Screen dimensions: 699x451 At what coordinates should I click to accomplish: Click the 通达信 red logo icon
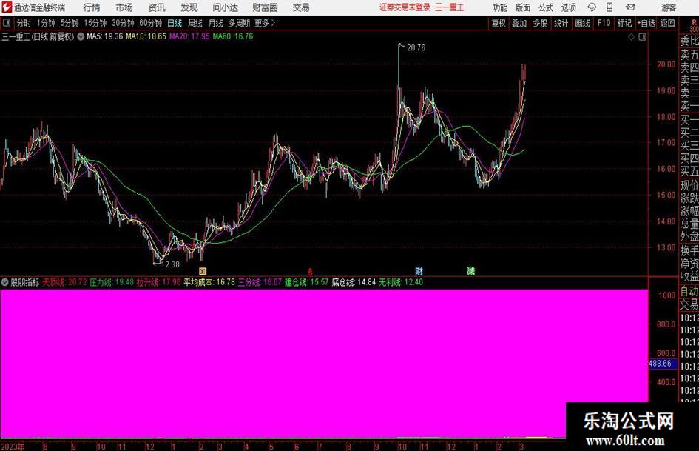(7, 7)
